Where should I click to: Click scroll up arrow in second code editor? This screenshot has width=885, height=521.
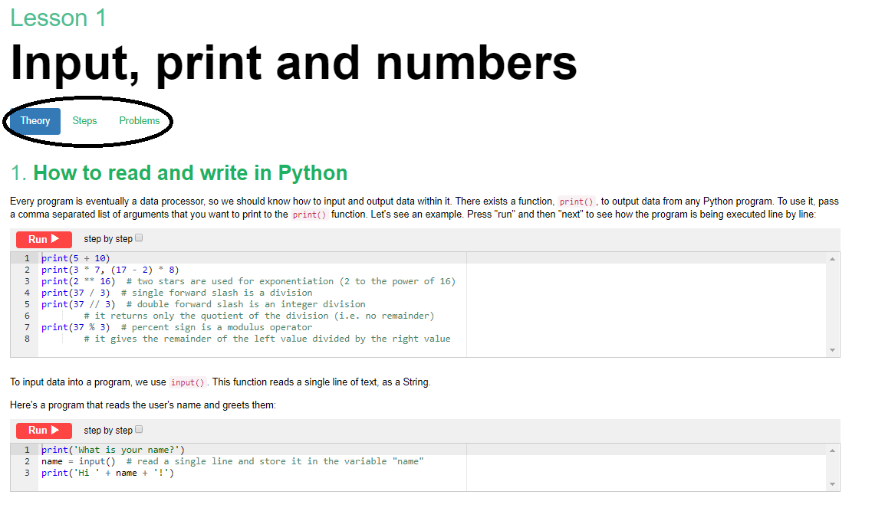pos(833,451)
